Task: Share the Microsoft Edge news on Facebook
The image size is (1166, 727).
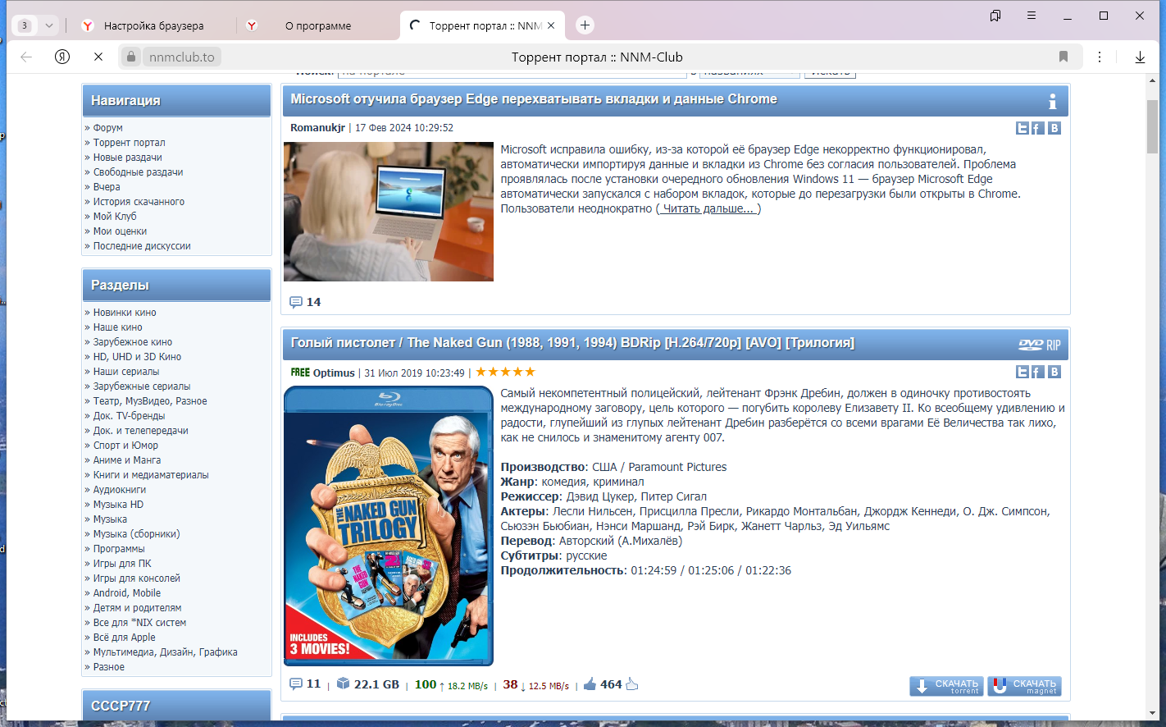Action: click(1037, 128)
